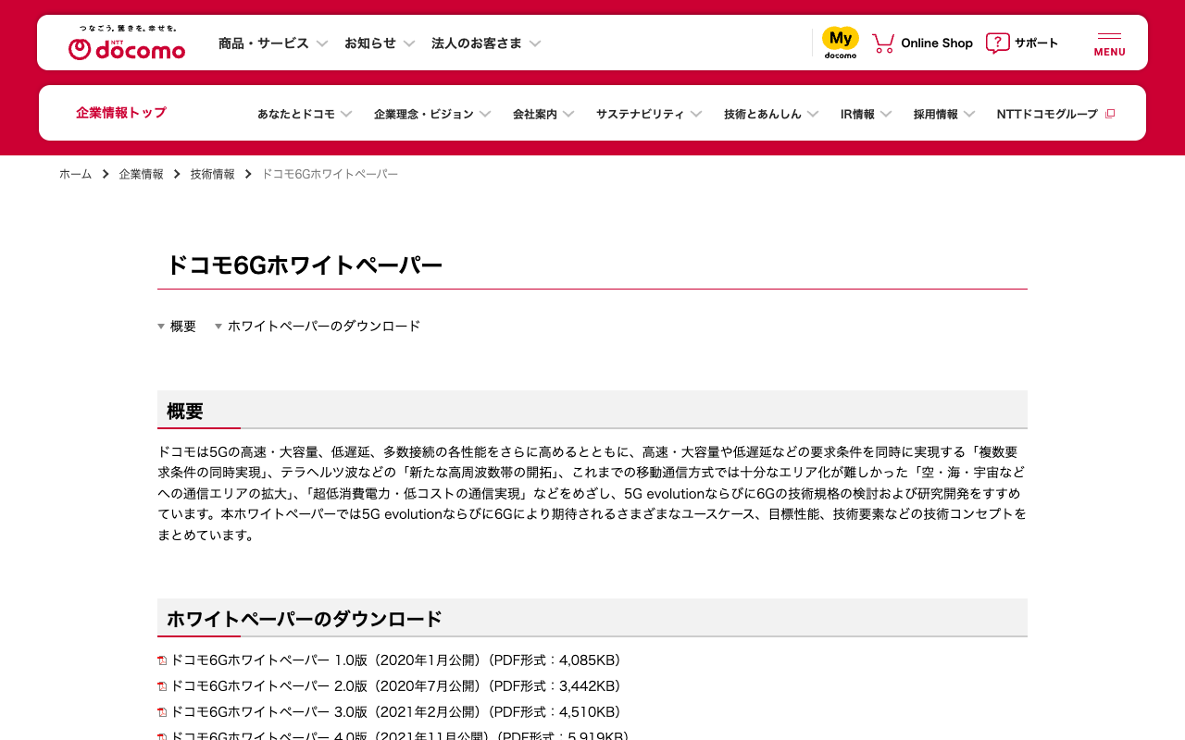Expand the 企業理念・ビジョン chevron
The width and height of the screenshot is (1185, 740).
(485, 114)
